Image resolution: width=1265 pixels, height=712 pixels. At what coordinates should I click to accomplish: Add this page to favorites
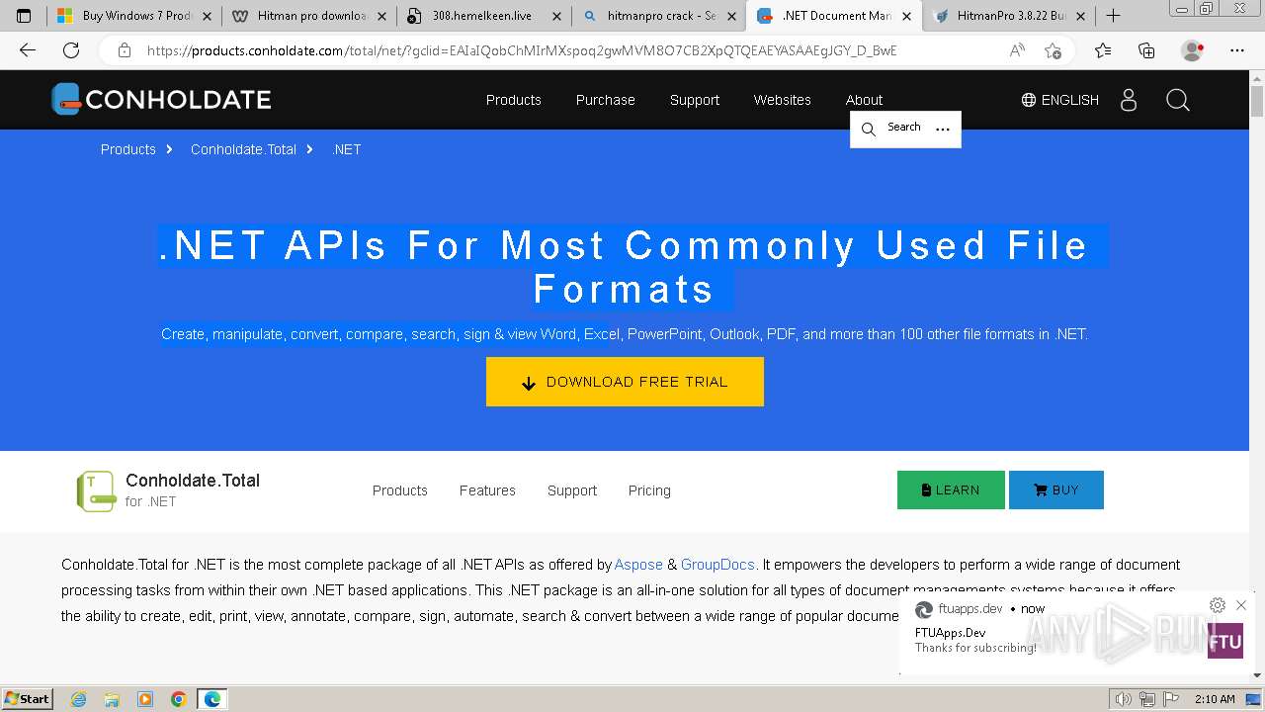point(1053,50)
